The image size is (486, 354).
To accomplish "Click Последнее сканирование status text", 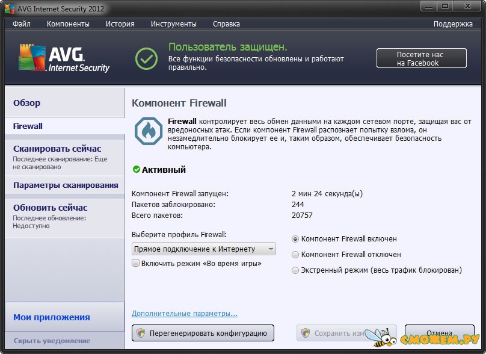I will 60,163.
